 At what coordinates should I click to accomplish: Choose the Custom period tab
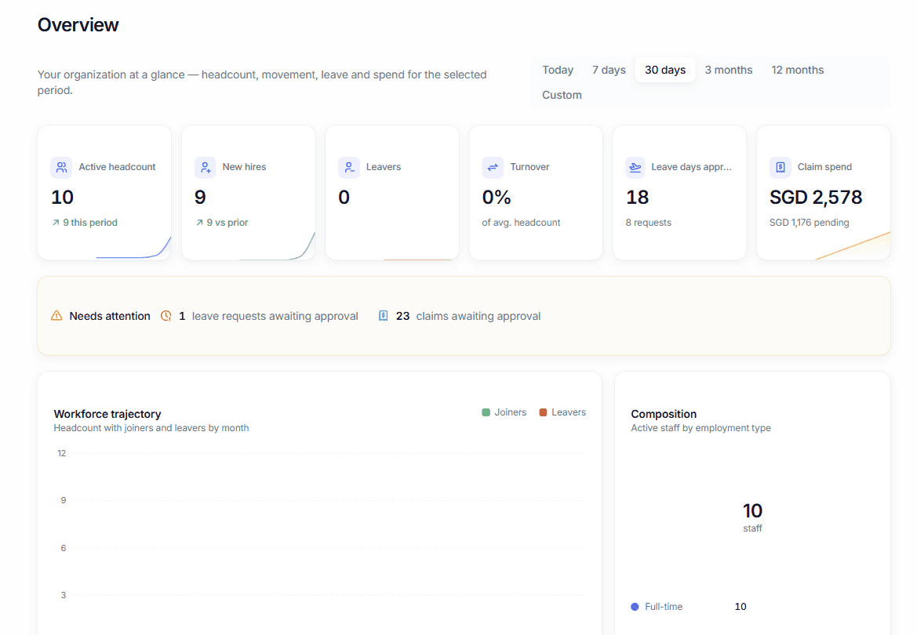click(562, 96)
